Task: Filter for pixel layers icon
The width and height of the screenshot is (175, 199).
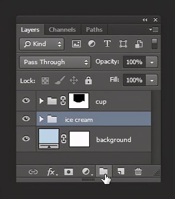Action: click(76, 44)
